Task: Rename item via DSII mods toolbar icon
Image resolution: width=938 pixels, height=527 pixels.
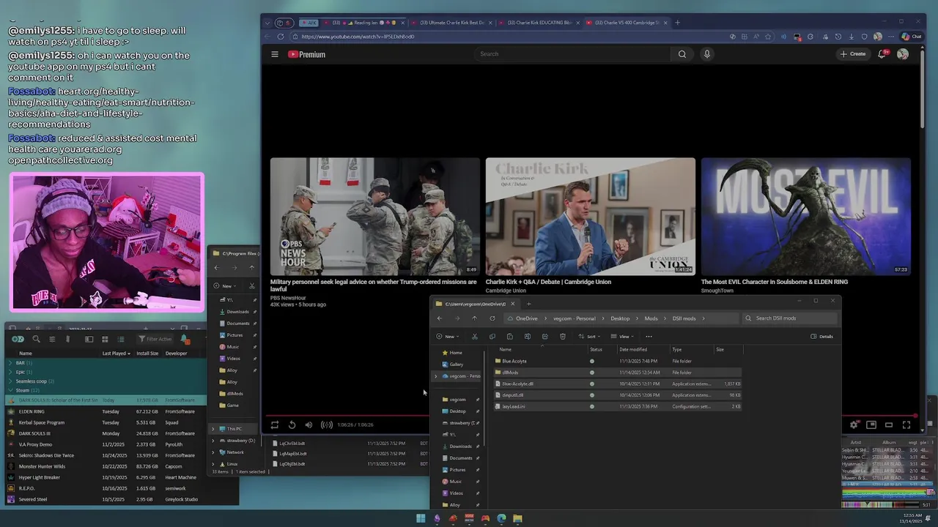Action: [x=528, y=337]
